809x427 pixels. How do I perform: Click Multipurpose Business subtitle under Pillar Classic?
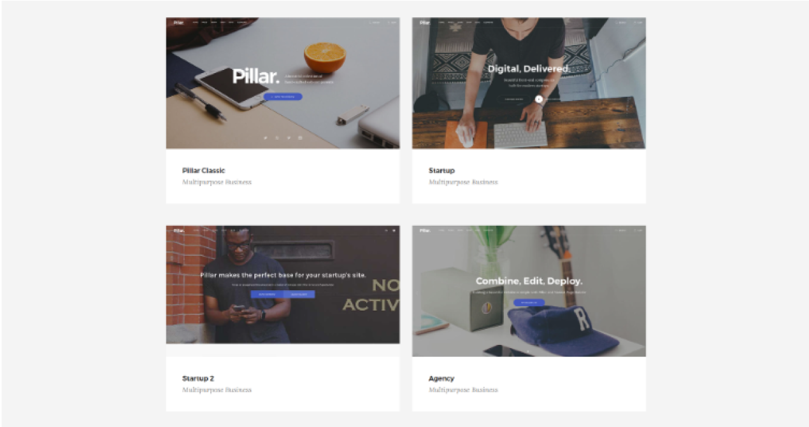coord(217,182)
